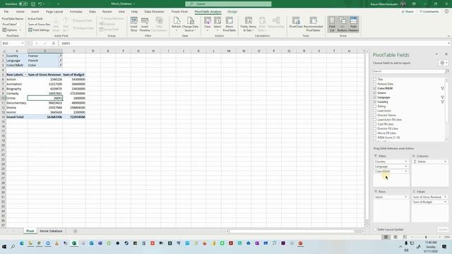Viewport: 452px width, 254px height.
Task: Click the filter funnel beside Color/B&W field
Action: point(443,88)
